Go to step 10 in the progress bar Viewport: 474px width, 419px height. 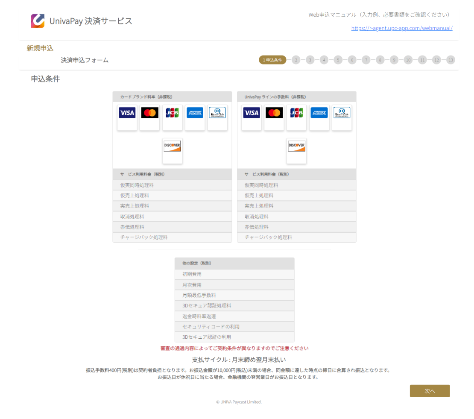(x=408, y=60)
